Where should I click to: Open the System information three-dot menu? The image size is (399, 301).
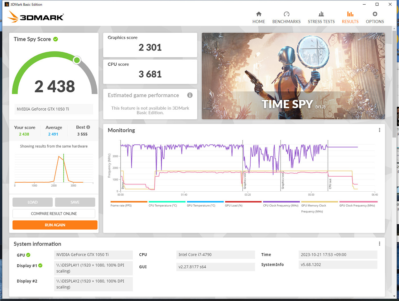(x=379, y=244)
